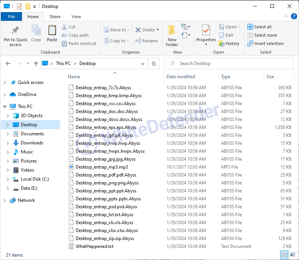Click Select none

click(262, 35)
